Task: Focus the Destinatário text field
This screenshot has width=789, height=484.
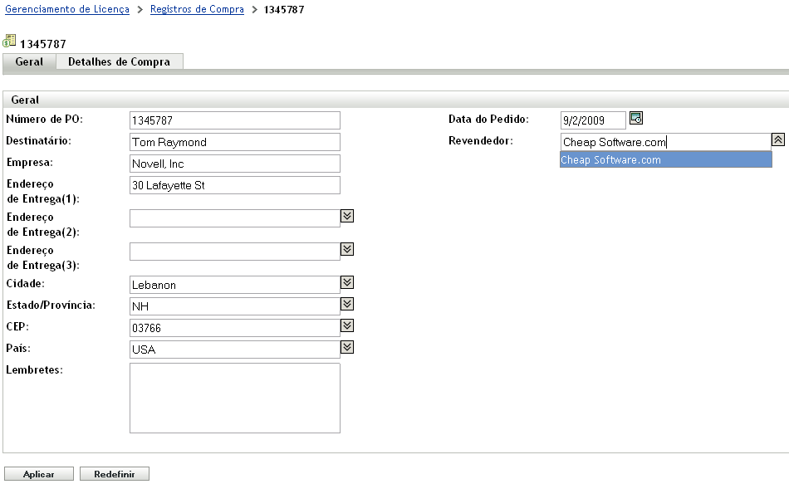Action: click(235, 142)
